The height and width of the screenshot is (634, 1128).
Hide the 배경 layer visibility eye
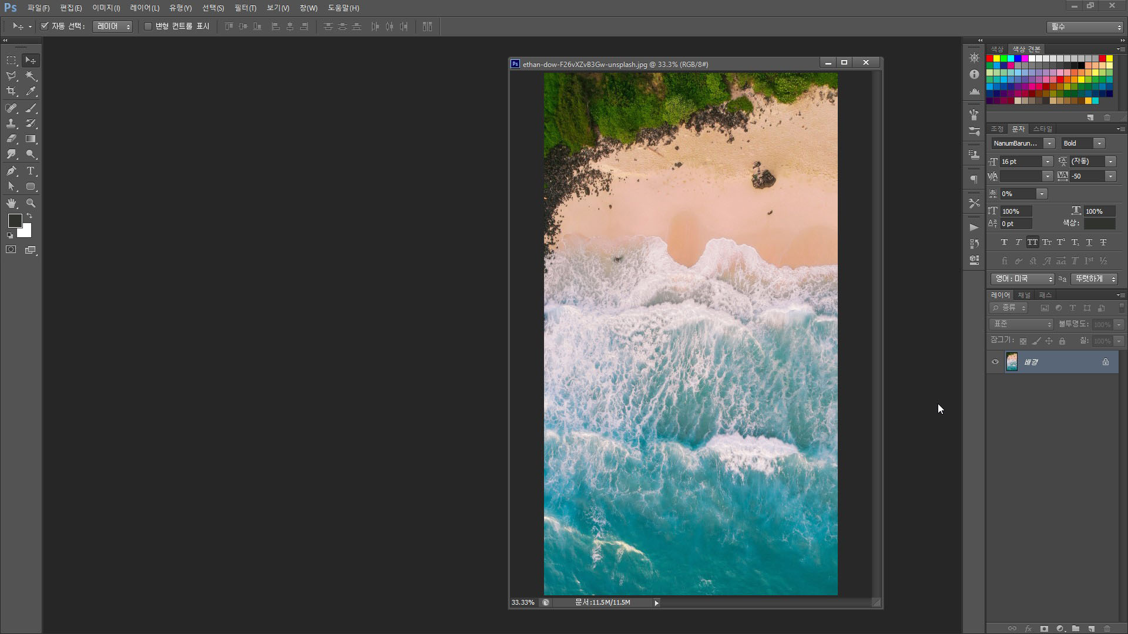(995, 362)
